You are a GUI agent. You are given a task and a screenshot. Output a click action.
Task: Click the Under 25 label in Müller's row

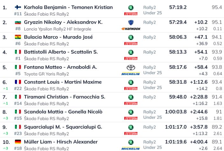tap(153, 147)
